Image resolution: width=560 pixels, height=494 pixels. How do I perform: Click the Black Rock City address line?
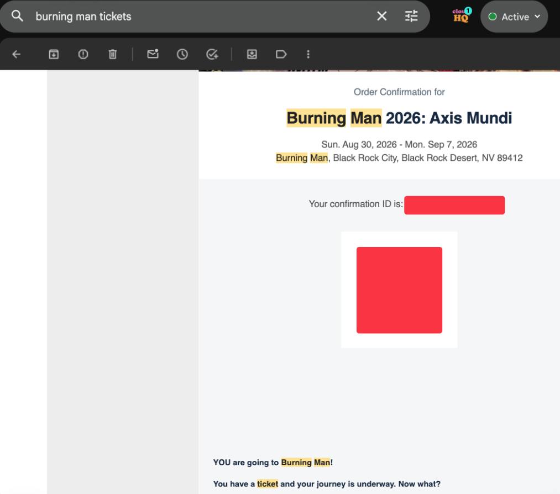pyautogui.click(x=399, y=158)
